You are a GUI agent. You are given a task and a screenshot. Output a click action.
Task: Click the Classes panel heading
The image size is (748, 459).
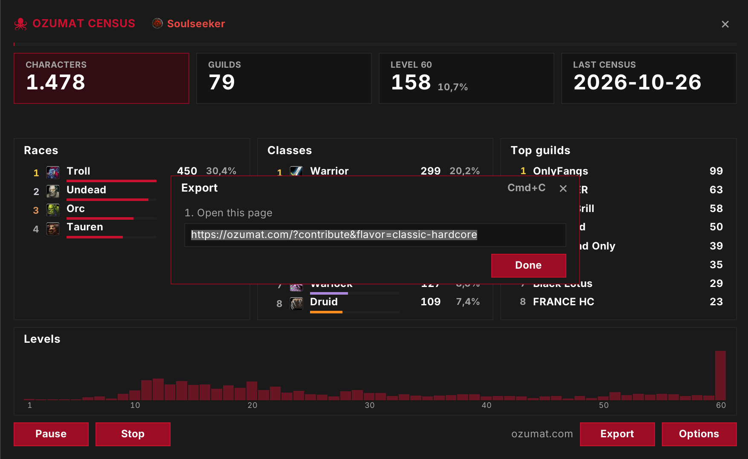(290, 150)
